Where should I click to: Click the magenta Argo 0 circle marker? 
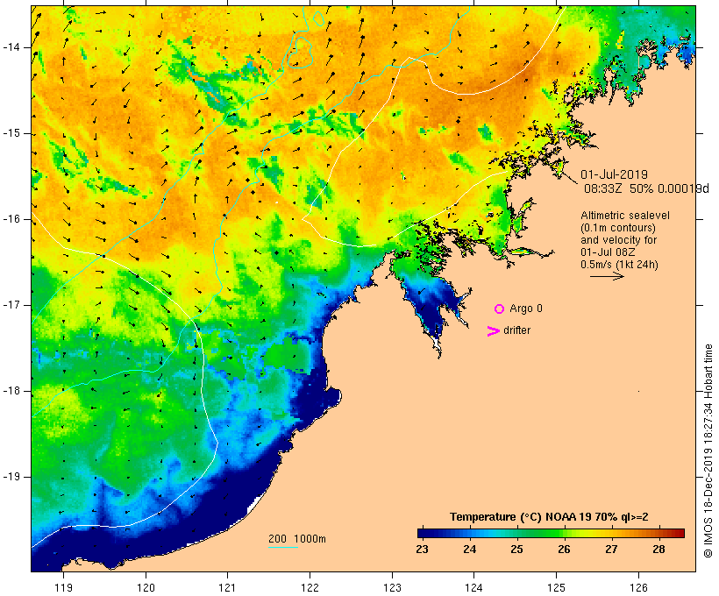pos(500,309)
